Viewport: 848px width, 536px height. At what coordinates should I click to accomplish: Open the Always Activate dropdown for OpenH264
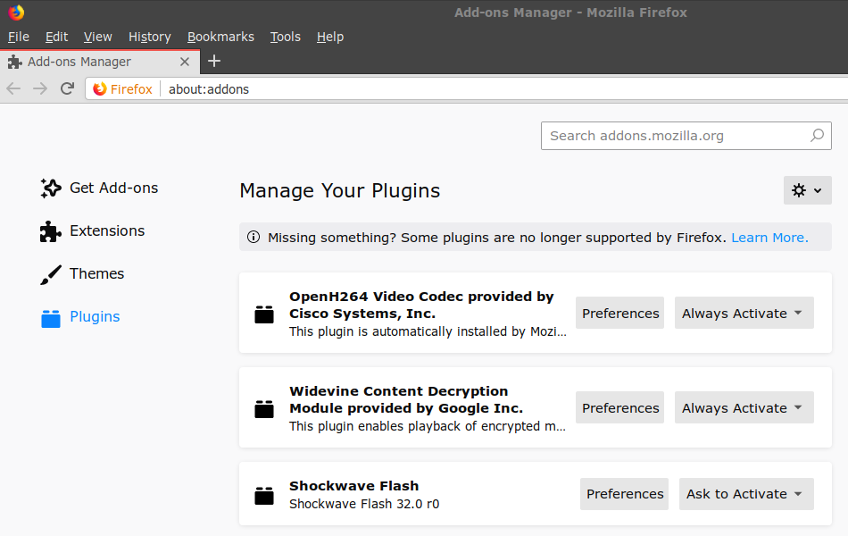(x=744, y=313)
